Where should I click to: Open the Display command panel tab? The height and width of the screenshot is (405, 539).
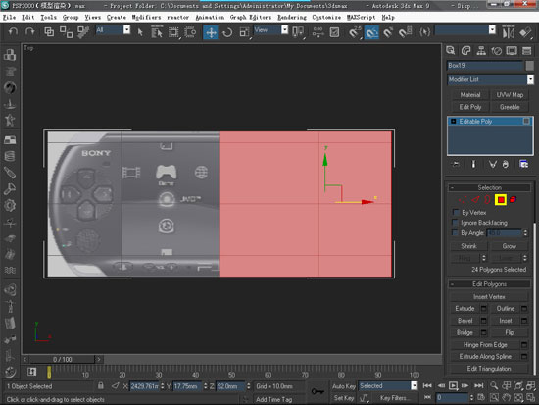pyautogui.click(x=512, y=51)
